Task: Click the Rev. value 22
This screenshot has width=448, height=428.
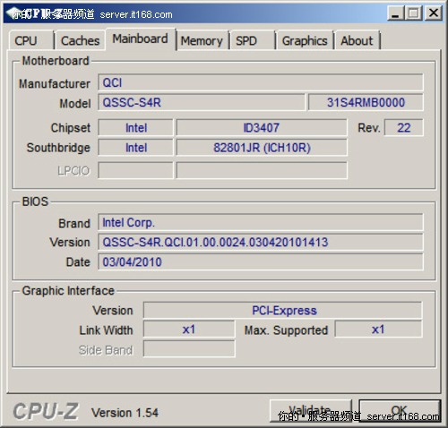Action: pos(404,128)
